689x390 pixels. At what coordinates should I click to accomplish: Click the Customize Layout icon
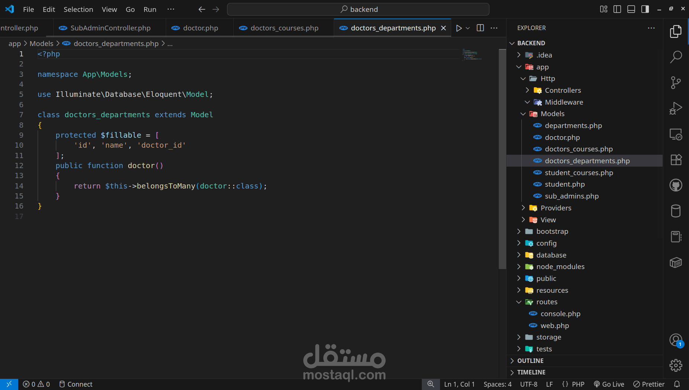point(604,9)
